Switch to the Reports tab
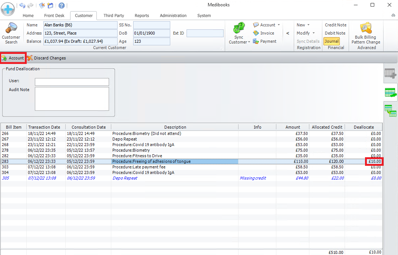The width and height of the screenshot is (398, 255). (x=142, y=16)
